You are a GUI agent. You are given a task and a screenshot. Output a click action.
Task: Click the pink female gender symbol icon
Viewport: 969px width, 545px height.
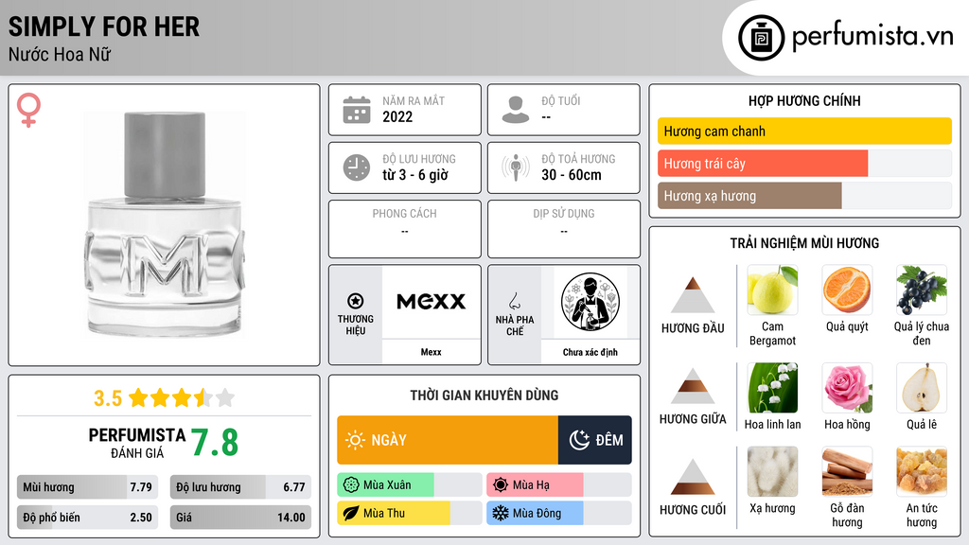(28, 110)
